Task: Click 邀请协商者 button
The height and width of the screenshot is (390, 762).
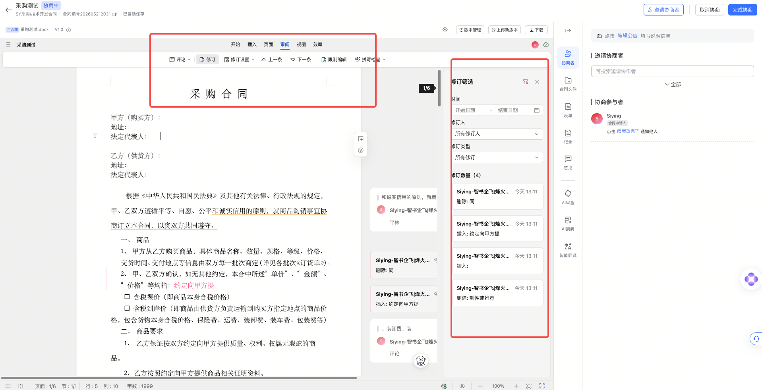Action: coord(663,10)
